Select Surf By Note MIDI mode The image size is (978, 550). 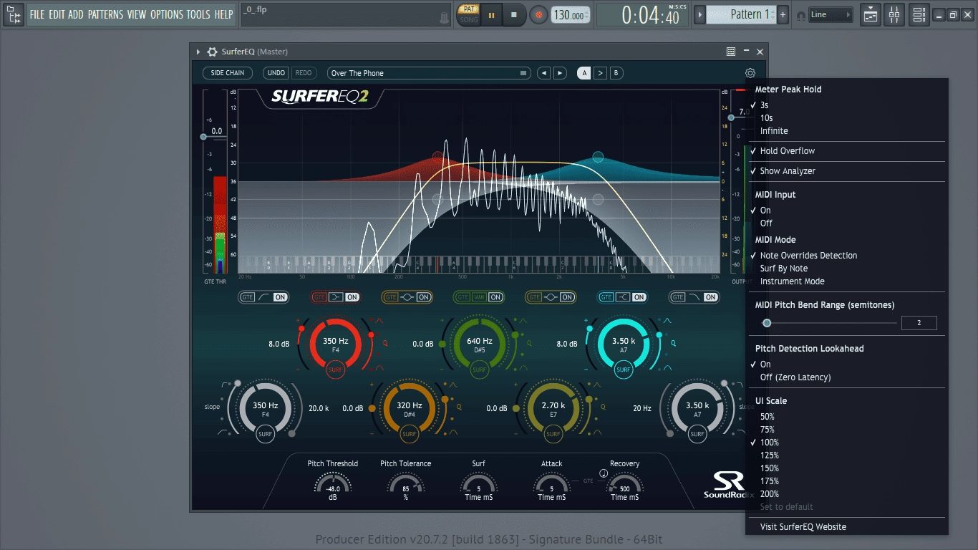tap(847, 269)
